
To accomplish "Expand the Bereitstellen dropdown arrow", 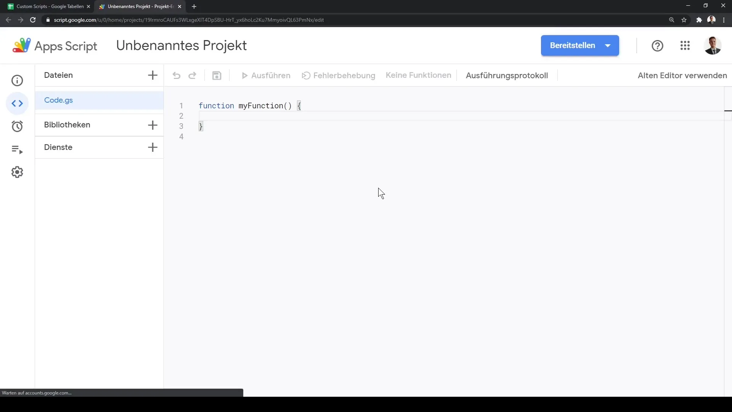I will (608, 45).
